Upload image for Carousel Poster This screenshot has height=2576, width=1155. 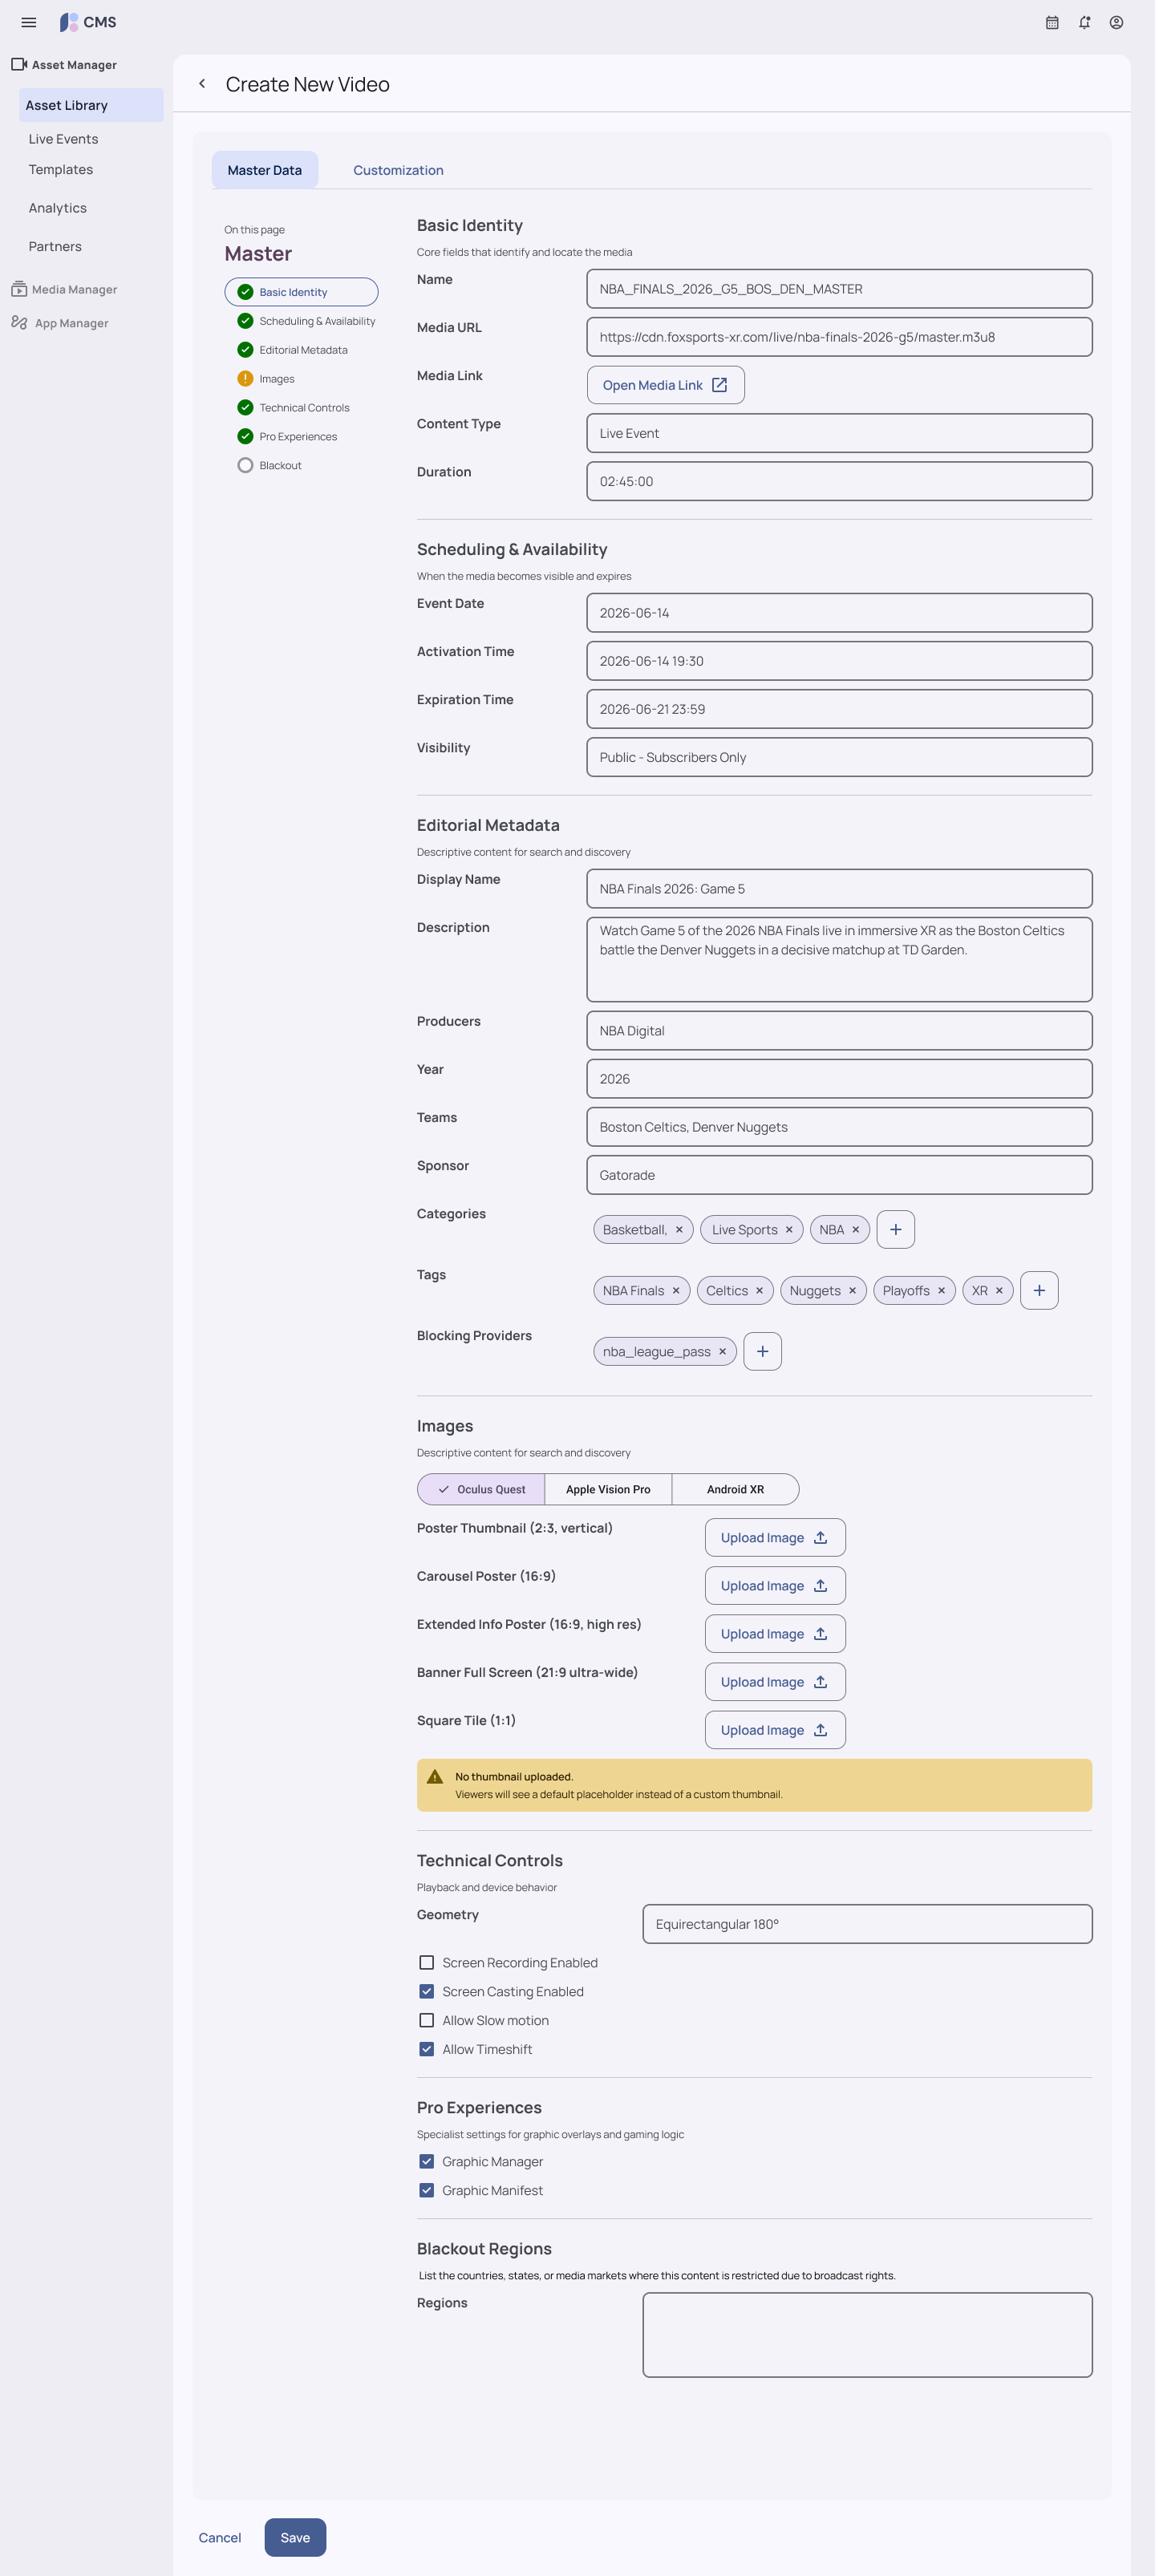pos(775,1585)
